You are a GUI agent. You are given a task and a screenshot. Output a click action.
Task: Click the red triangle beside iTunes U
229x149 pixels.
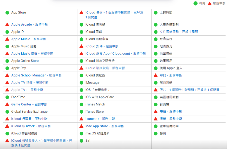81,119
